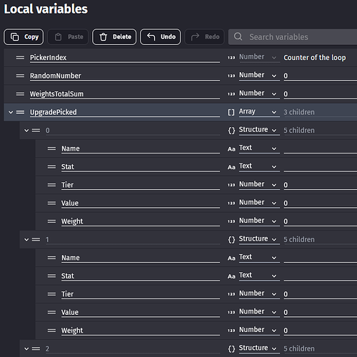This screenshot has height=357, width=357.
Task: Click the number type icon on first Tier row
Action: tap(231, 185)
